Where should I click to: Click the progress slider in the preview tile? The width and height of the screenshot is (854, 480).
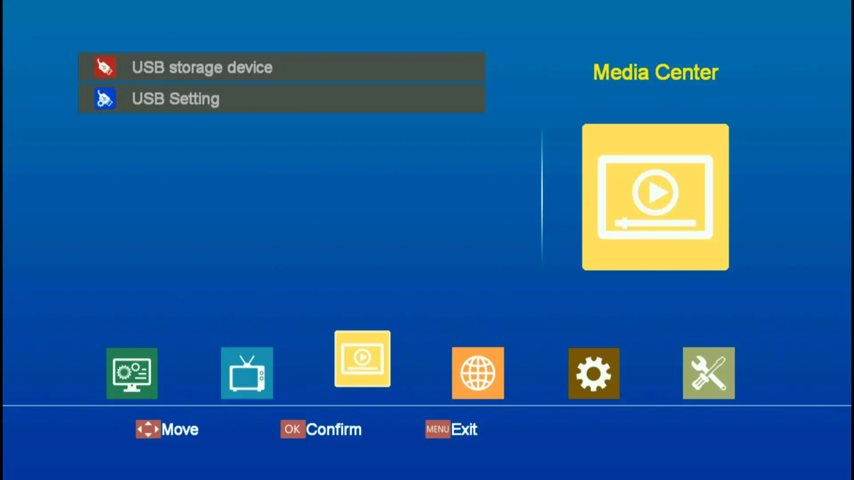pyautogui.click(x=655, y=223)
